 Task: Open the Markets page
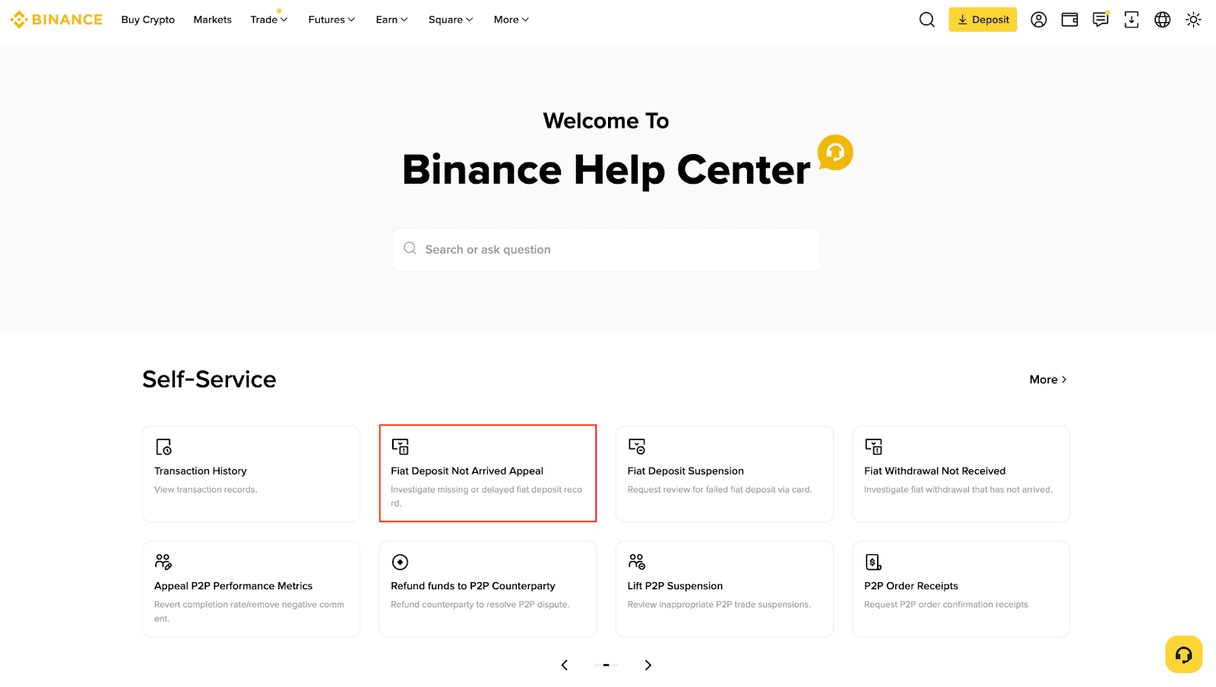(x=212, y=20)
